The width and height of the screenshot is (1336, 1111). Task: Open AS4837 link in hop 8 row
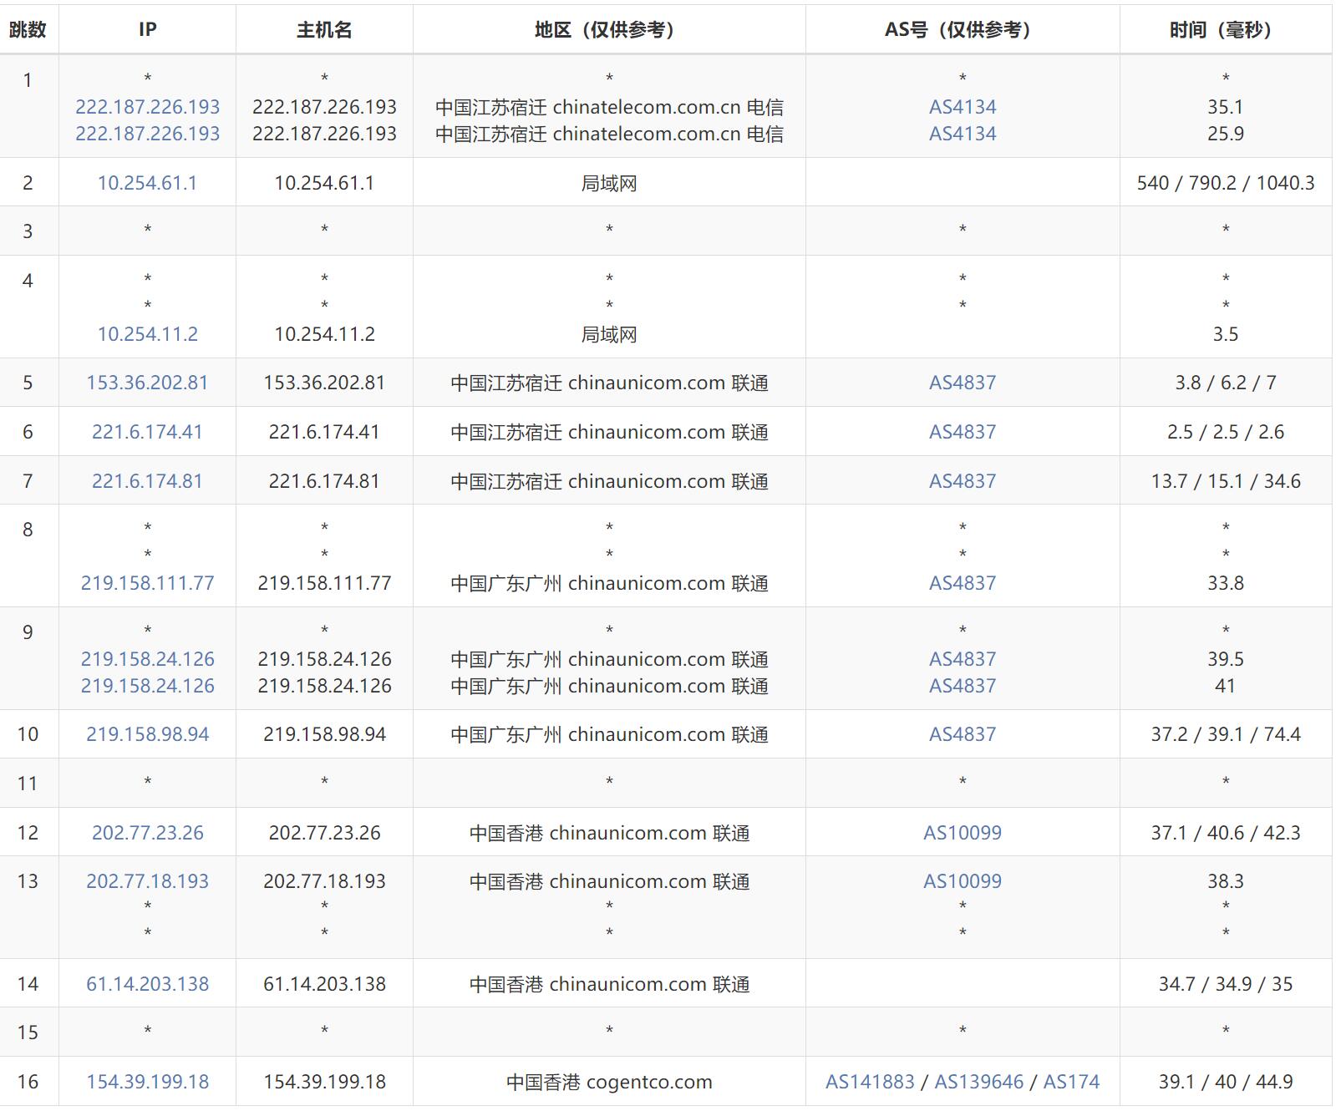(963, 583)
